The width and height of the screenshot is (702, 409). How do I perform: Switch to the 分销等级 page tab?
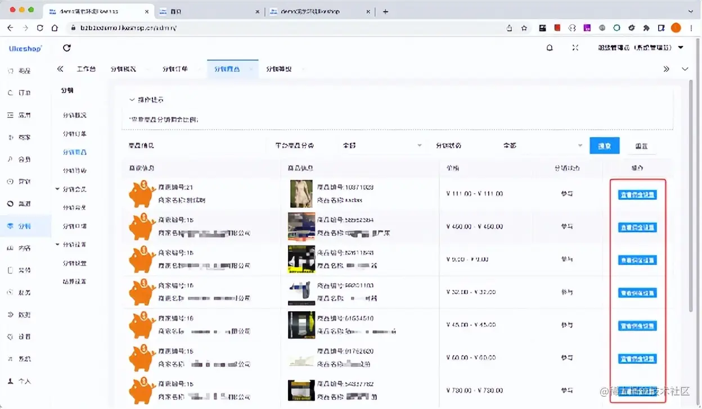point(279,69)
